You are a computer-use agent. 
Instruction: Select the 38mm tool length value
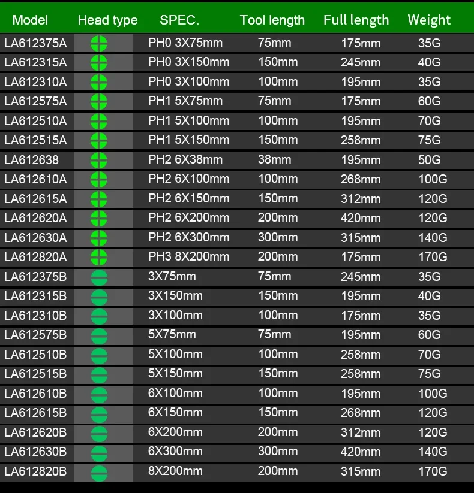click(x=275, y=159)
